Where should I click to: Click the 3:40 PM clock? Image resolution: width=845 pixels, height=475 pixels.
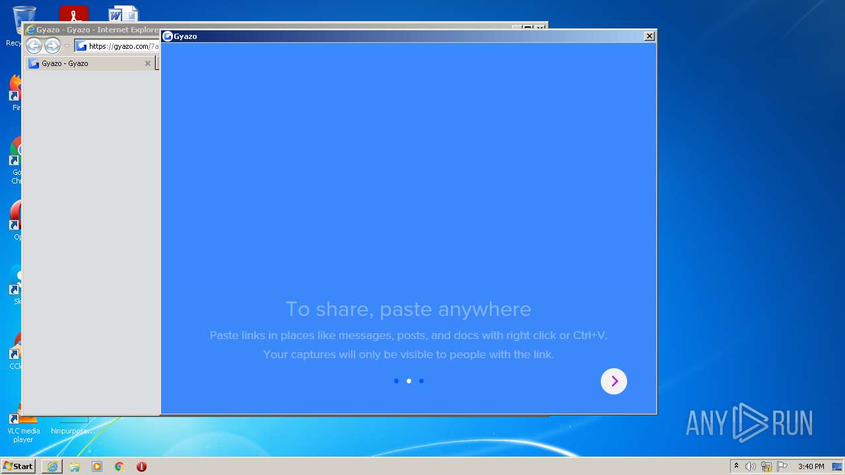[x=811, y=466]
